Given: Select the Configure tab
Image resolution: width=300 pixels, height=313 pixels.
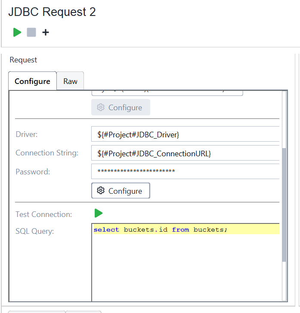Looking at the screenshot, I should (x=32, y=81).
